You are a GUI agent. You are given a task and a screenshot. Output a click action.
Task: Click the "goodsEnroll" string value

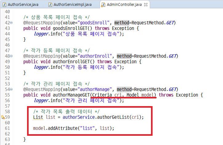(x=93, y=23)
